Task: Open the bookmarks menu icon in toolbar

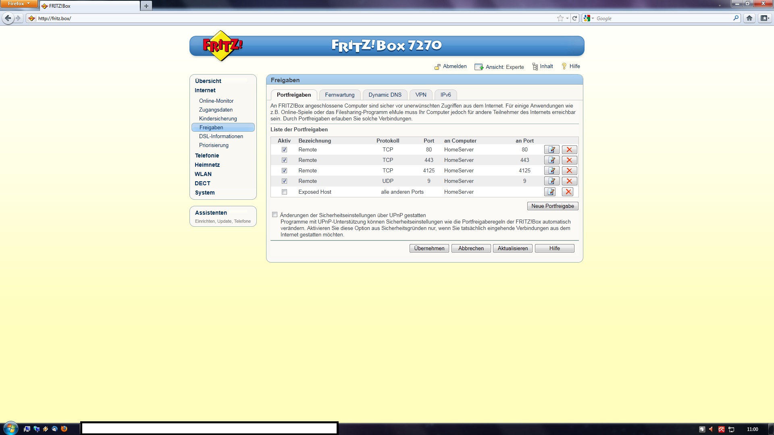Action: (x=764, y=18)
